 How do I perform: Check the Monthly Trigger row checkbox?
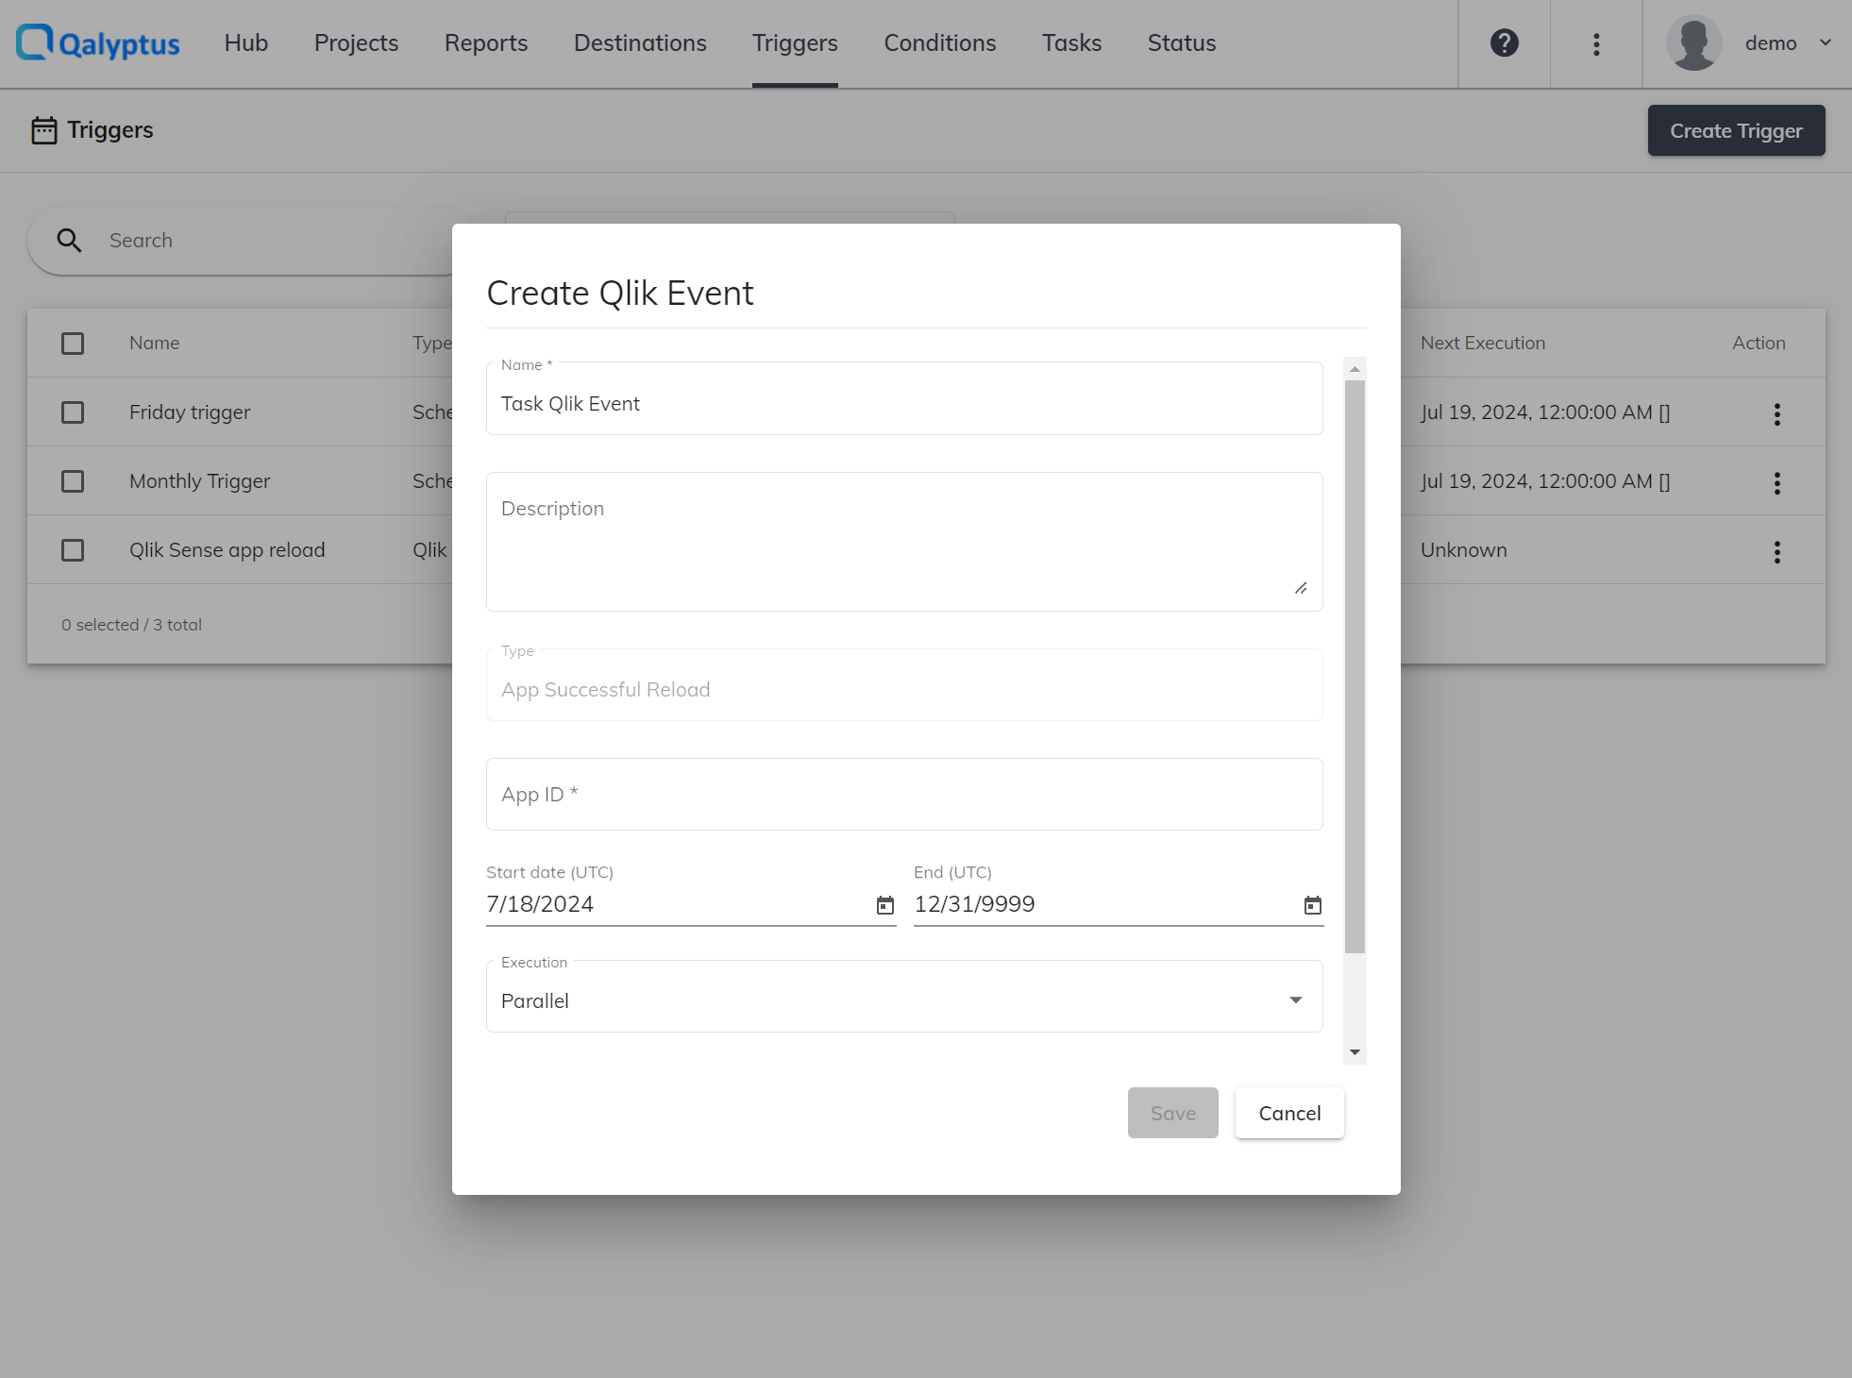(x=73, y=481)
